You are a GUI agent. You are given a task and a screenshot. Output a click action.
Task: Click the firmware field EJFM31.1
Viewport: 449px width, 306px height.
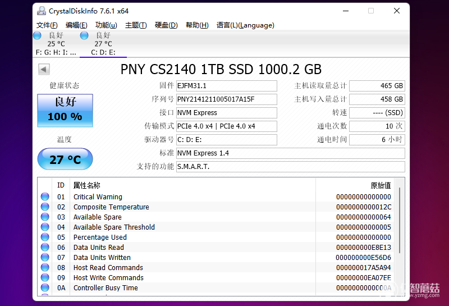[227, 86]
